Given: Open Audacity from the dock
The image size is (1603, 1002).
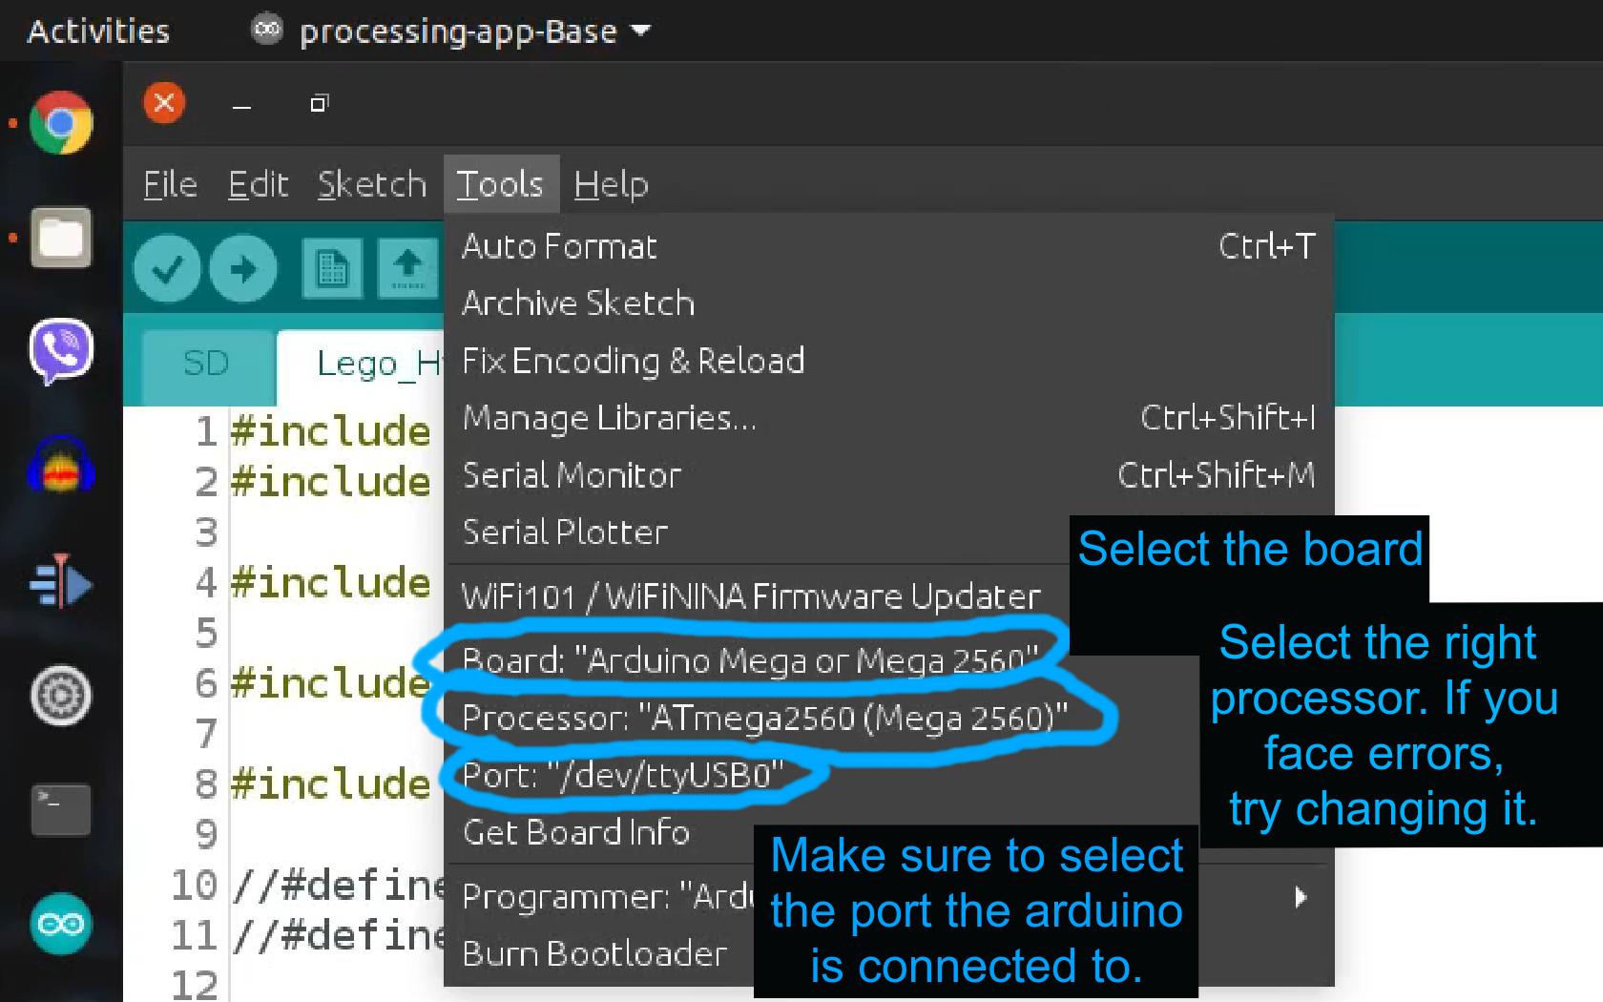Looking at the screenshot, I should (x=61, y=467).
